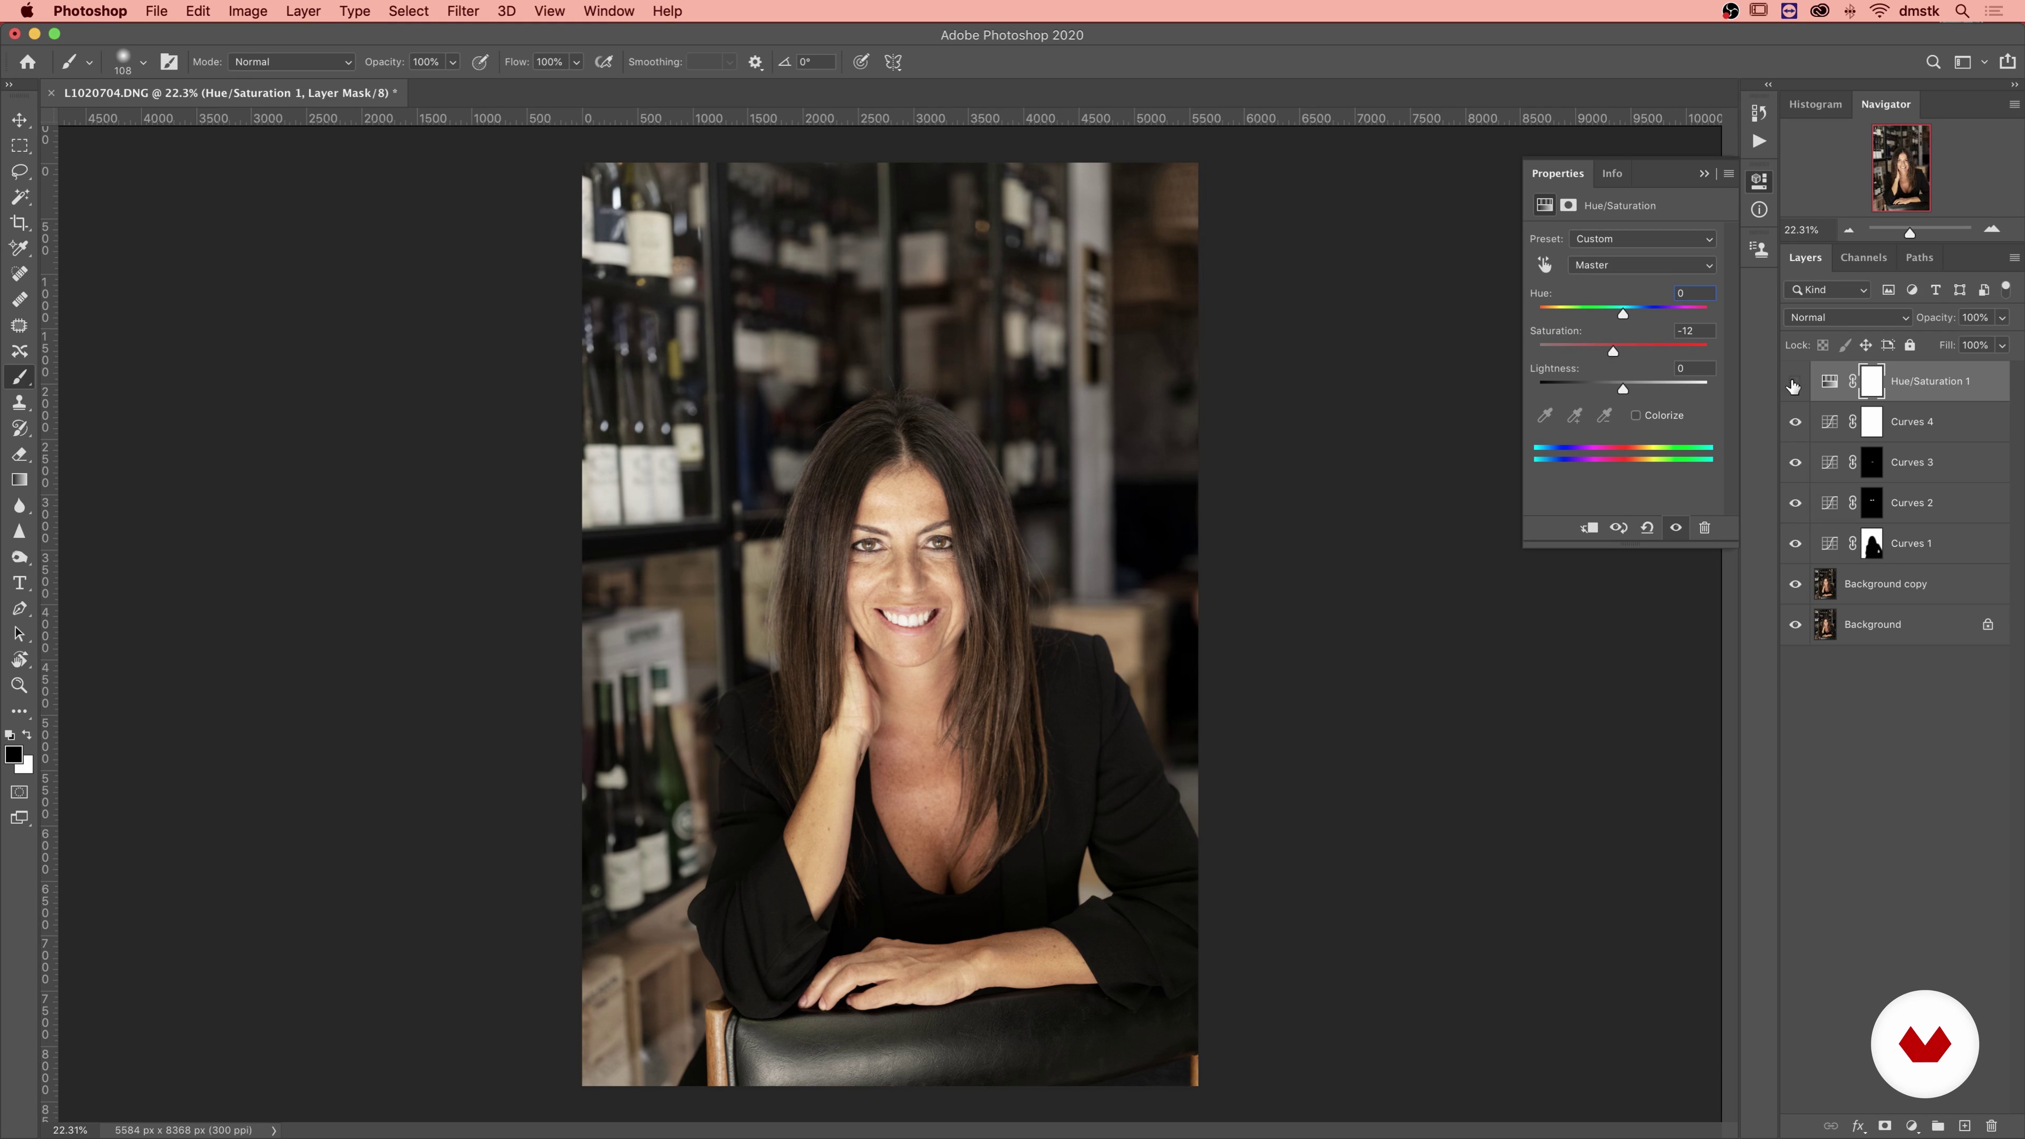2025x1139 pixels.
Task: Toggle brush symmetry butterfly icon
Action: coord(893,62)
